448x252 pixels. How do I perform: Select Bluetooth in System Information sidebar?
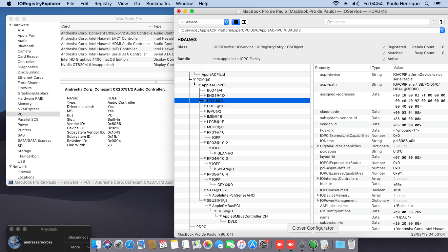[x=26, y=46]
